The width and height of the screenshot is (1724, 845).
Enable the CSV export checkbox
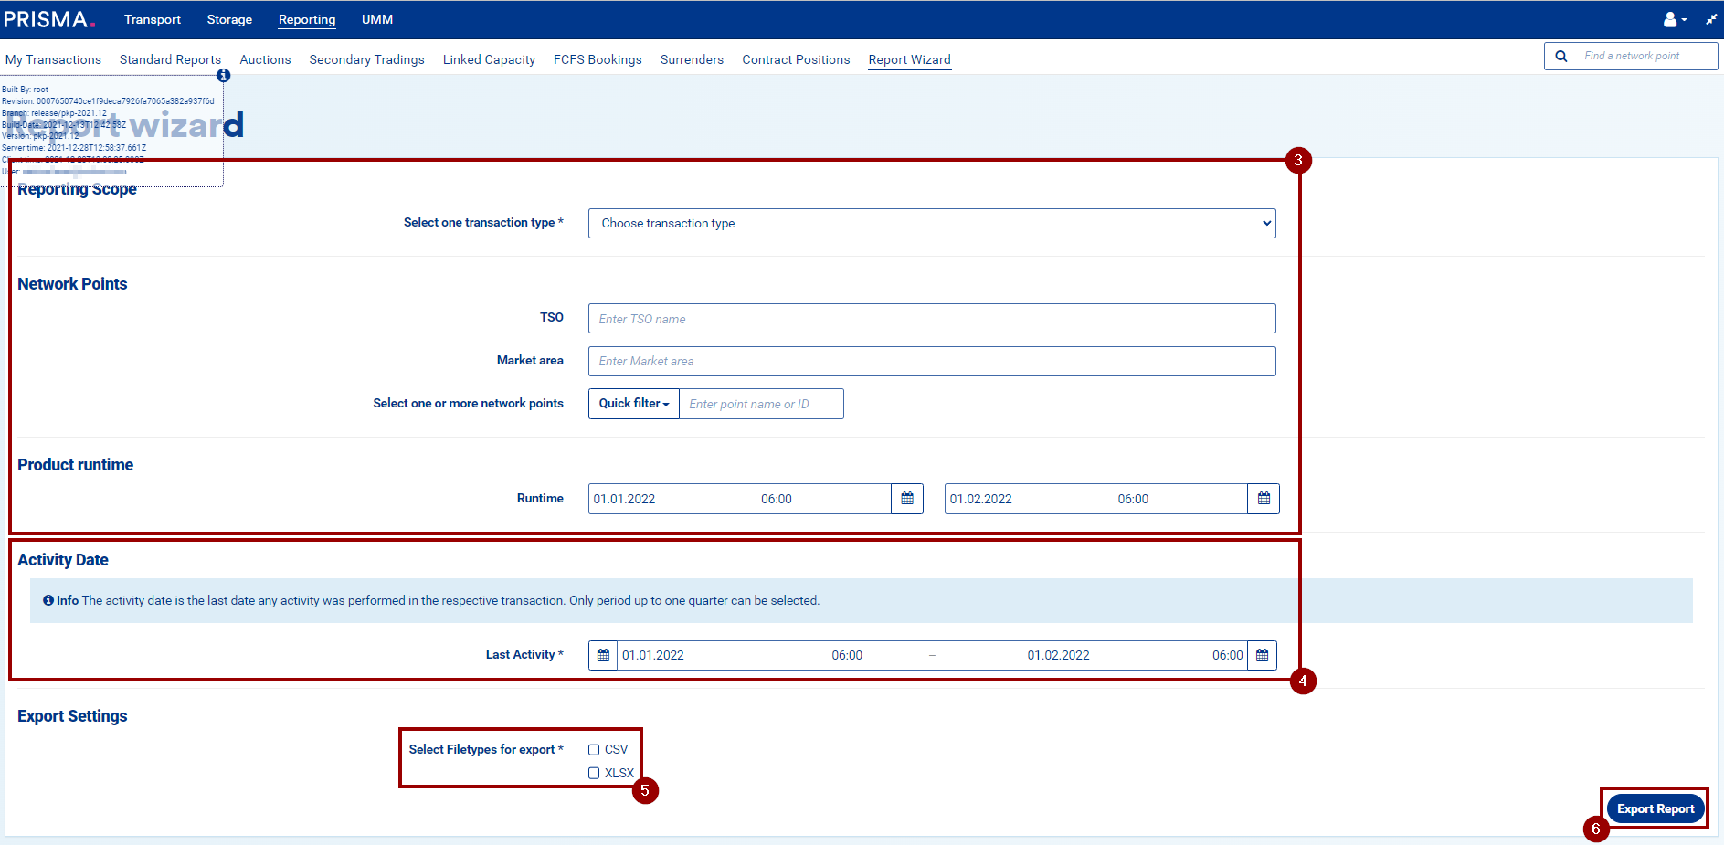point(594,749)
